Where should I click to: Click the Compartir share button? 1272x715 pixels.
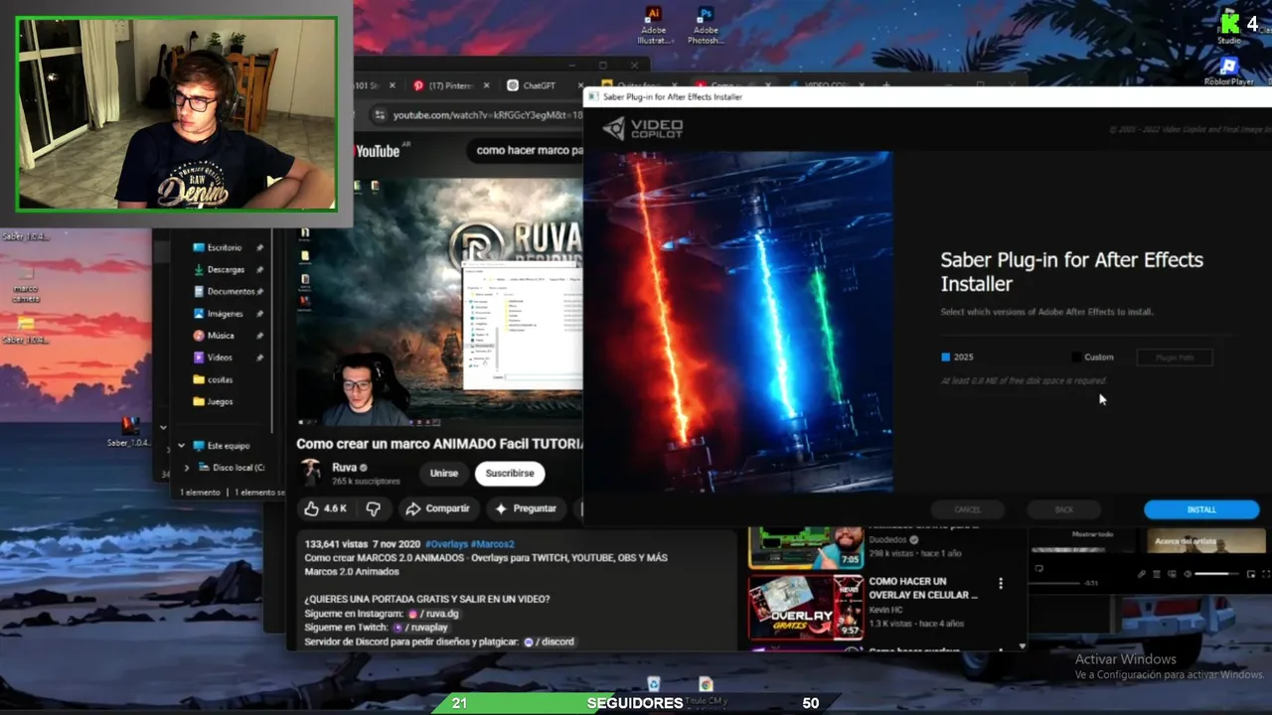click(x=437, y=508)
